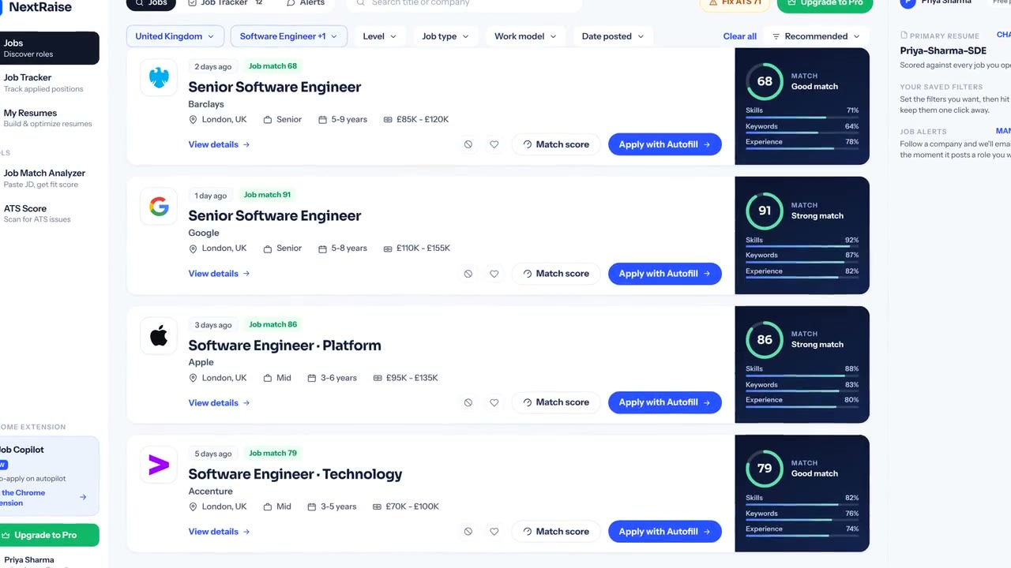This screenshot has width=1011, height=568.
Task: Click the £110K - £155K salary text
Action: tap(423, 248)
